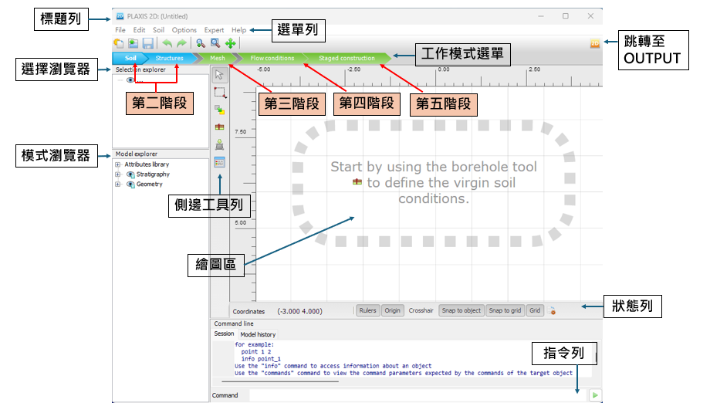
Task: Switch to the Soil mode tab
Action: pyautogui.click(x=130, y=58)
